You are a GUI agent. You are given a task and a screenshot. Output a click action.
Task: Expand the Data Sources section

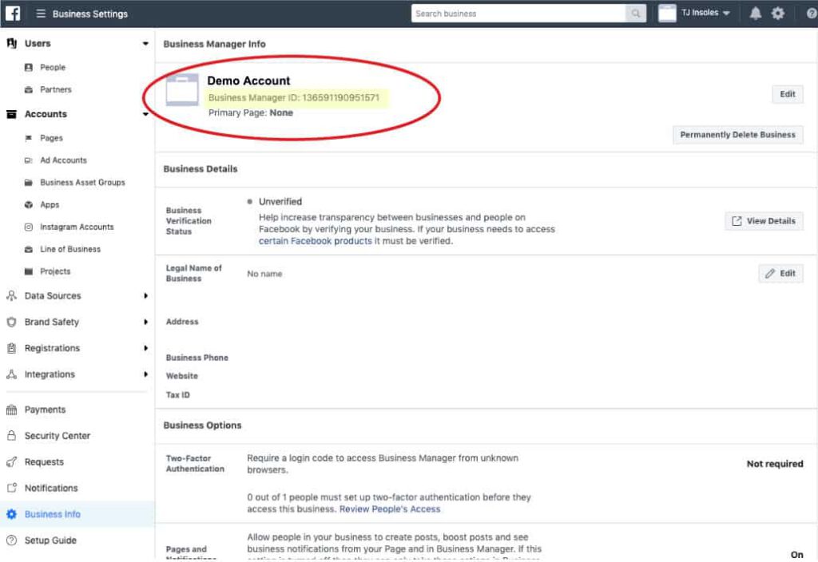point(145,296)
